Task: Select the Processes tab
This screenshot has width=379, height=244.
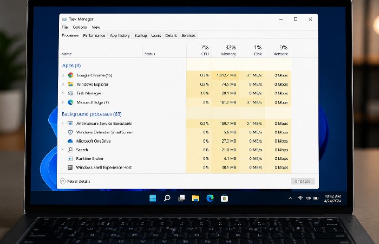Action: tap(70, 35)
